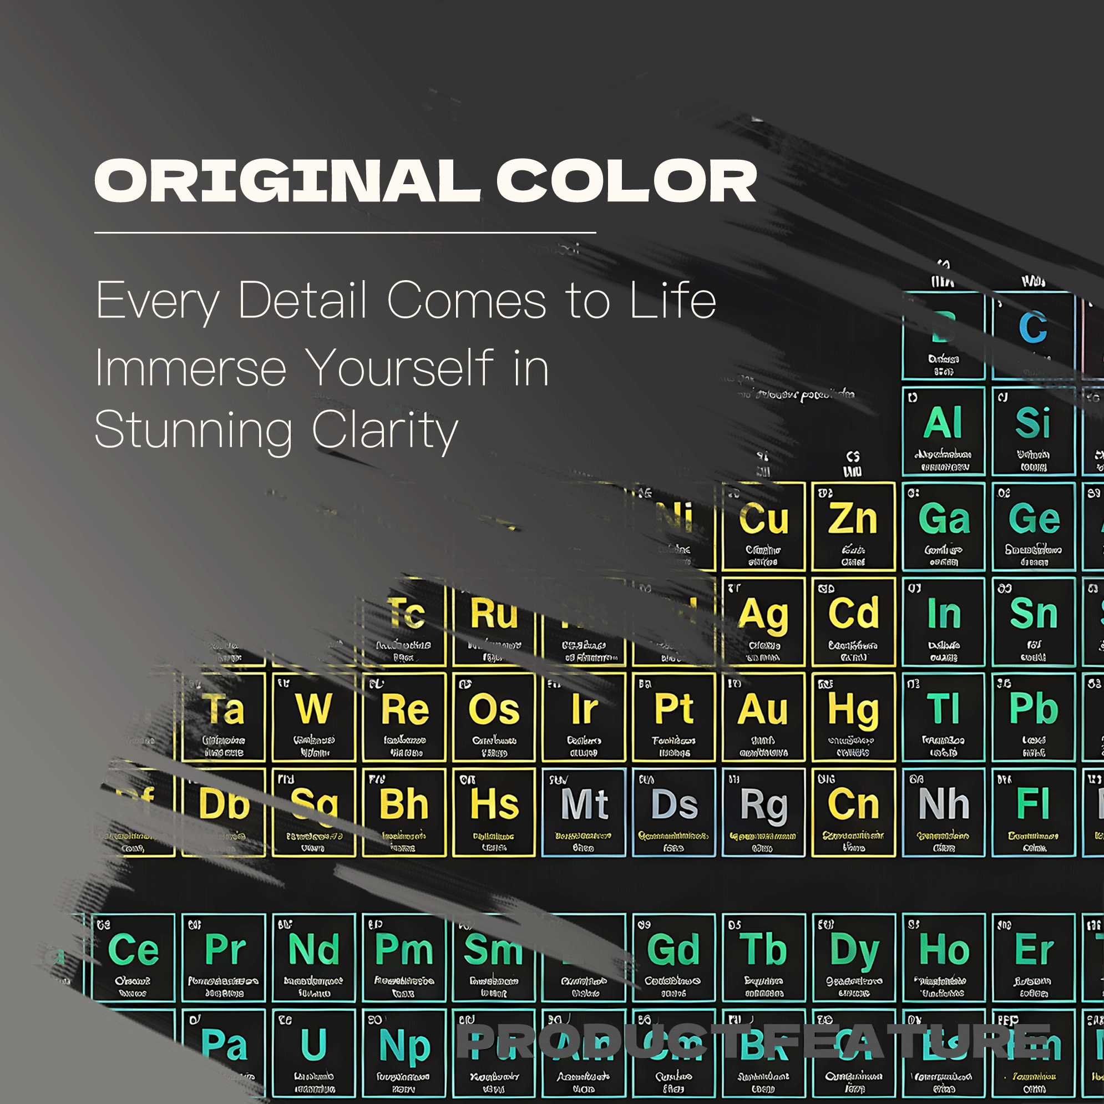Click the Al element tile
This screenshot has height=1104, width=1104.
tap(944, 431)
